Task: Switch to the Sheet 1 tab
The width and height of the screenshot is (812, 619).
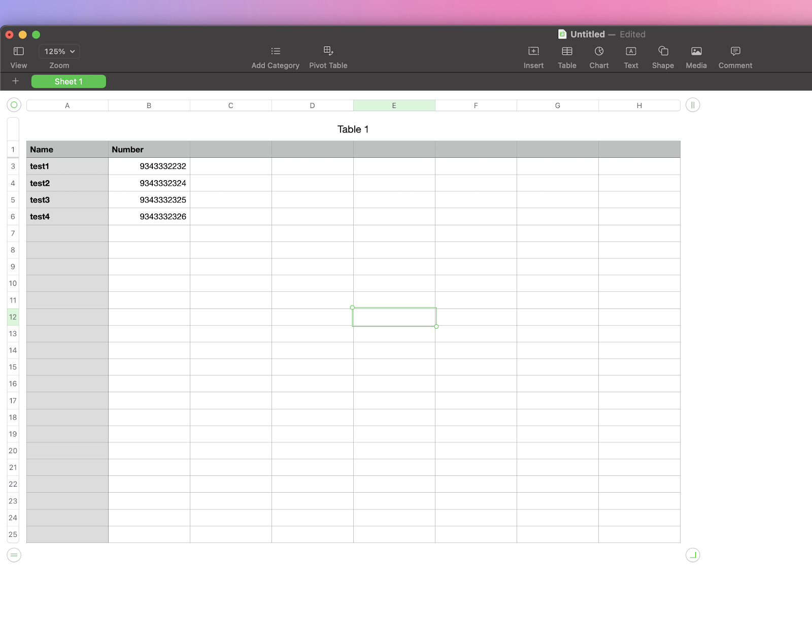Action: click(69, 81)
